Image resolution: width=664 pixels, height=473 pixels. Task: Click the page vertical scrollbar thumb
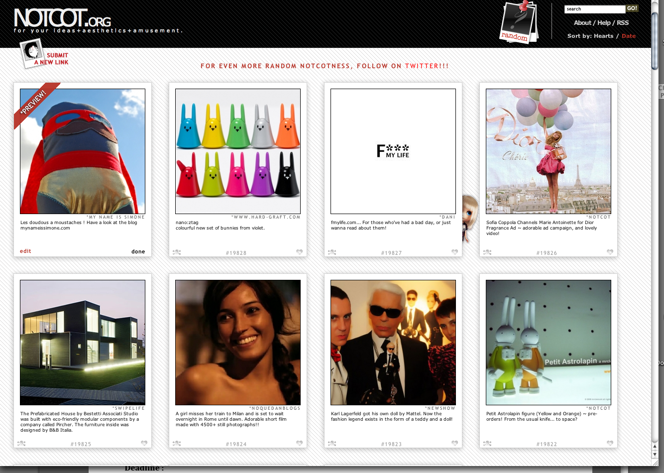point(655,41)
